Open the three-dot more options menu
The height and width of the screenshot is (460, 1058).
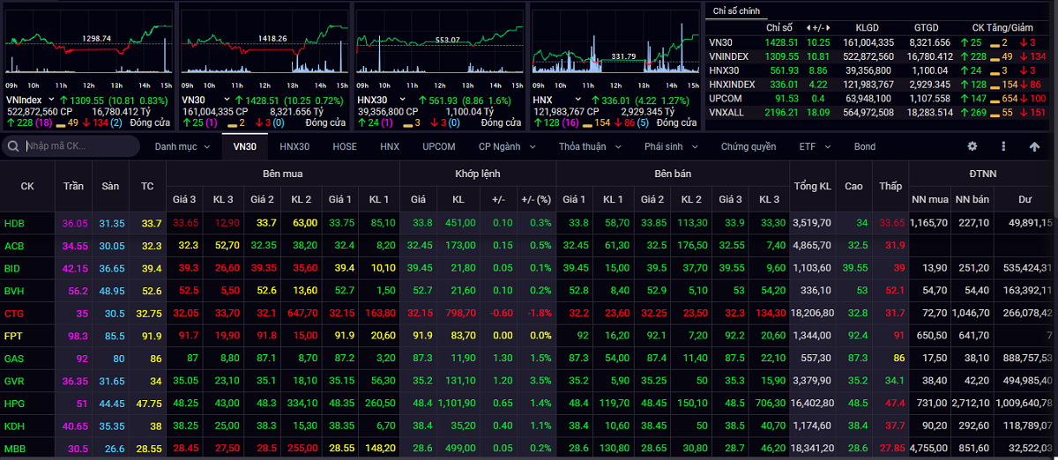point(1003,146)
